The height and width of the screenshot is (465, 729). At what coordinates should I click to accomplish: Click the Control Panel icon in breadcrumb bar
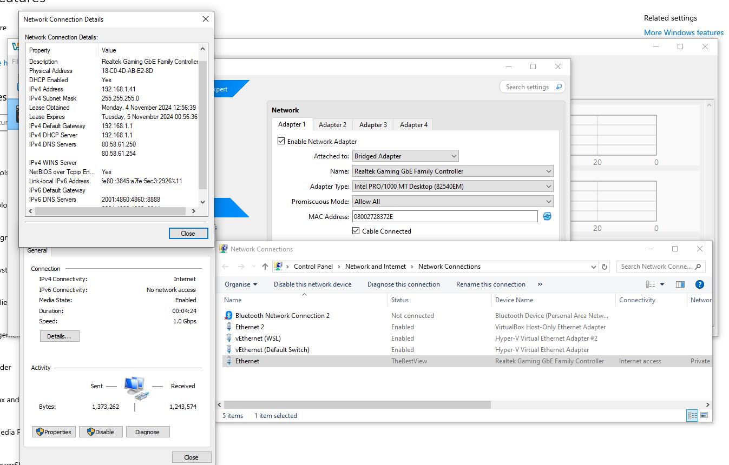click(278, 266)
